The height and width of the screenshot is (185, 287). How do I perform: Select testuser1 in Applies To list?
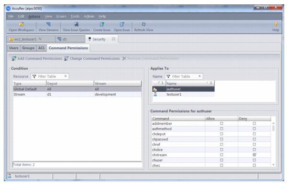pyautogui.click(x=183, y=95)
